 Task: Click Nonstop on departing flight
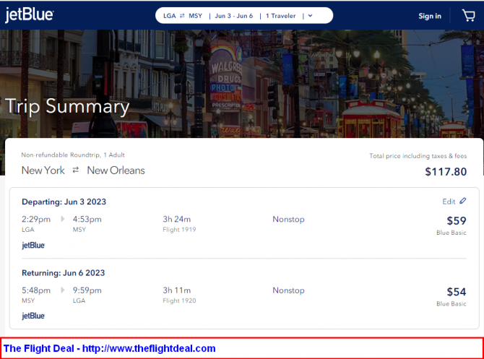(288, 219)
